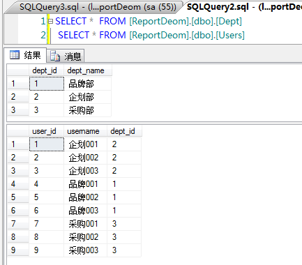Click the user_id column header
The height and width of the screenshot is (265, 302).
click(46, 131)
